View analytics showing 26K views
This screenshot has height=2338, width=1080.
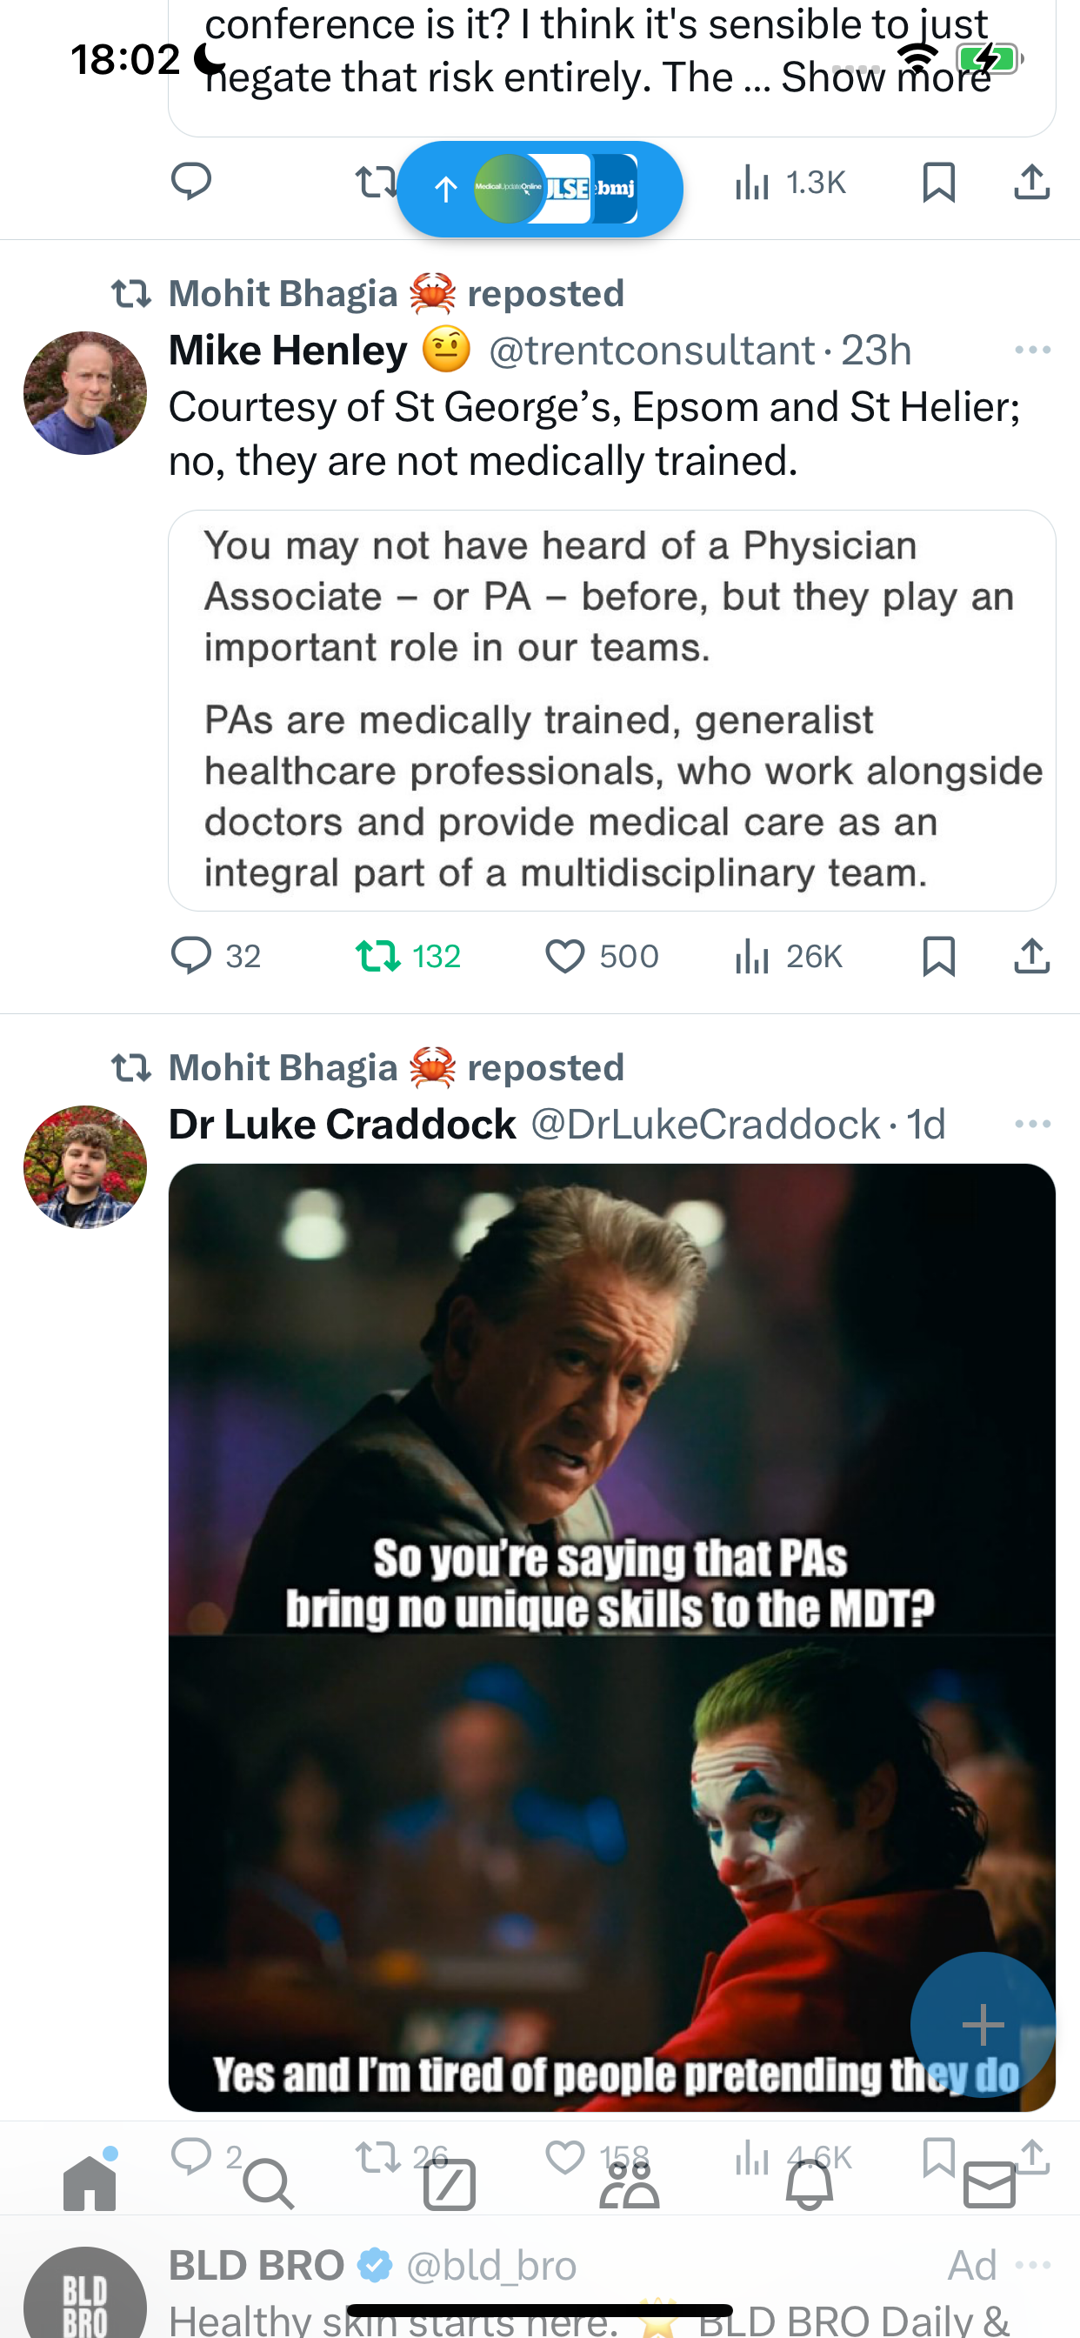coord(789,956)
